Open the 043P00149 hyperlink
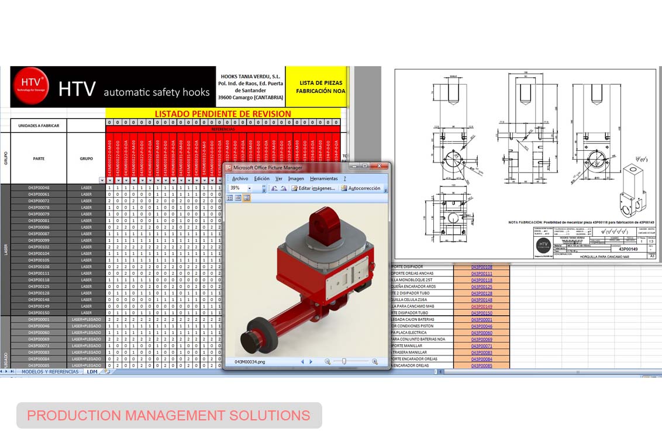This screenshot has height=442, width=662. click(482, 306)
